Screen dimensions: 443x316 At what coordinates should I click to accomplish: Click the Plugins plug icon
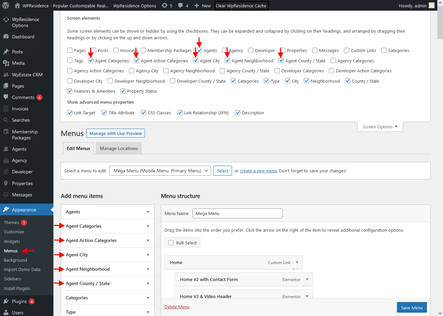(x=6, y=301)
